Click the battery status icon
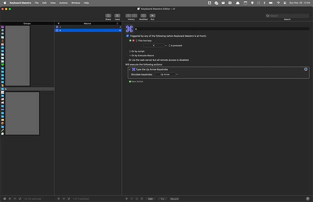The image size is (313, 202). (x=271, y=3)
